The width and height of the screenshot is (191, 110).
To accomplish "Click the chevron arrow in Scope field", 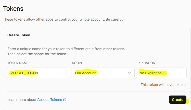I will coord(129,73).
